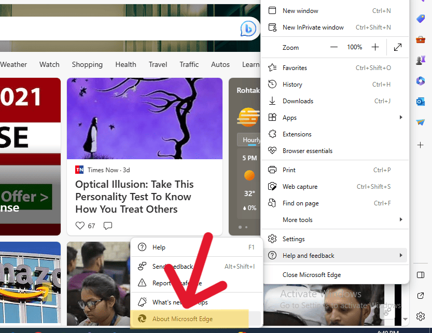Select Extensions menu entry
Screen dimensions: 432x333
click(334, 134)
